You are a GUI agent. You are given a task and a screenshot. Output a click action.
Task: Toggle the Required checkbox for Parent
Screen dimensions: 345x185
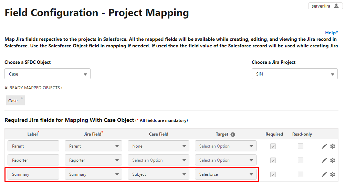coord(273,146)
